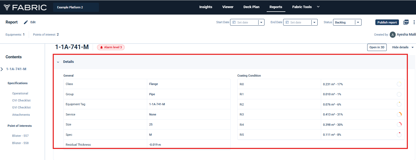Image resolution: width=416 pixels, height=160 pixels.
Task: Toggle Hide details for the equipment
Action: point(403,47)
